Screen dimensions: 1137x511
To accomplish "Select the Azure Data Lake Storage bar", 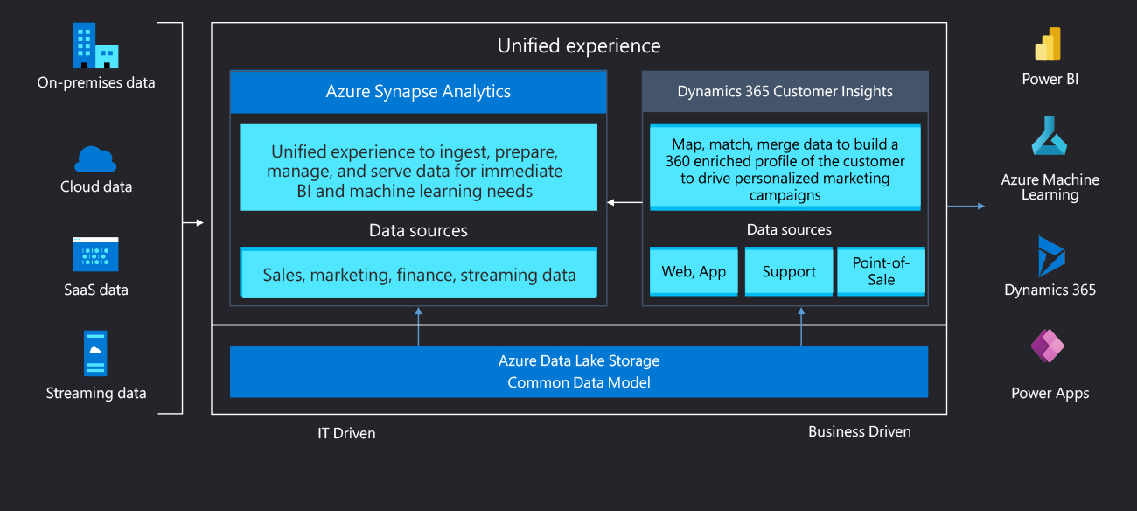I will coord(578,372).
